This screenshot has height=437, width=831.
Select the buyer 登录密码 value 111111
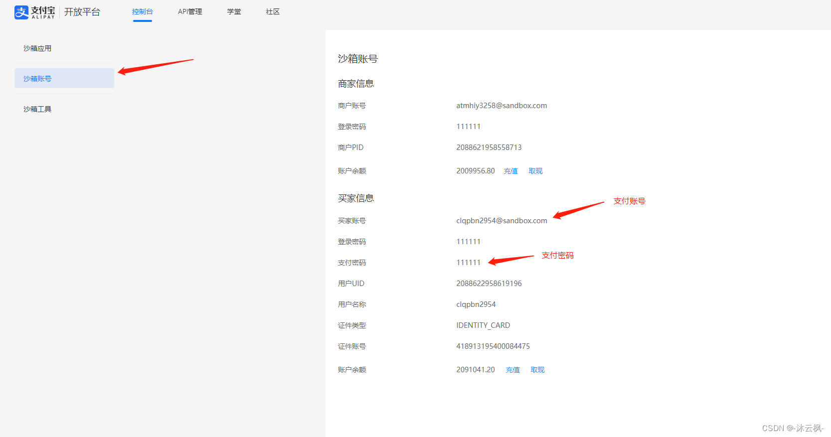tap(469, 242)
